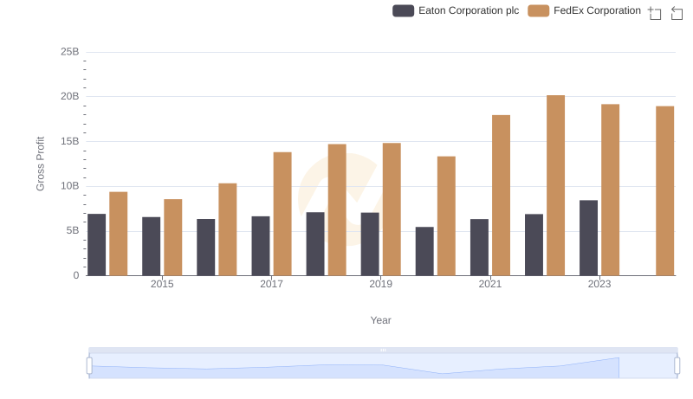Click the 2021 x-axis label
The height and width of the screenshot is (399, 693).
coord(489,284)
